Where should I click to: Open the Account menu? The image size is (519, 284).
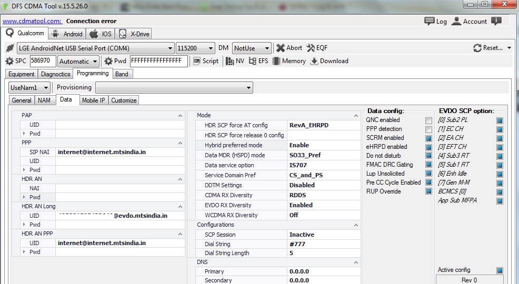[x=469, y=22]
